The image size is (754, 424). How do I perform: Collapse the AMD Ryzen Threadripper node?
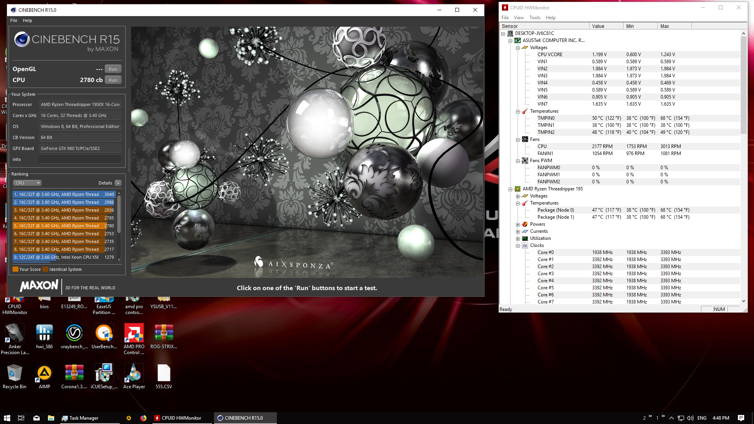511,189
